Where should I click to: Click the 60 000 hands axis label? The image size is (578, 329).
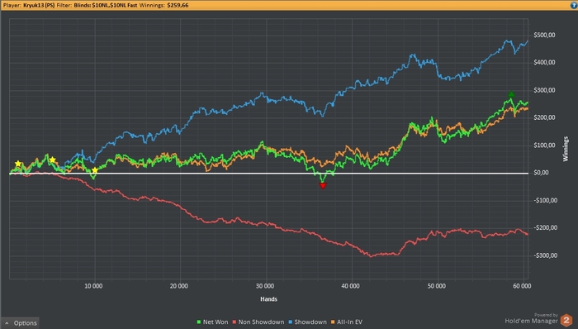[x=522, y=286]
